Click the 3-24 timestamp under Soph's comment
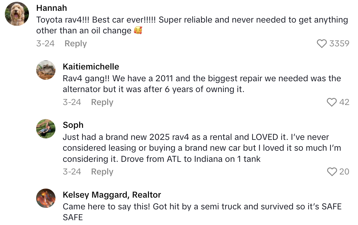Screen dimensions: 358x225 point(72,172)
